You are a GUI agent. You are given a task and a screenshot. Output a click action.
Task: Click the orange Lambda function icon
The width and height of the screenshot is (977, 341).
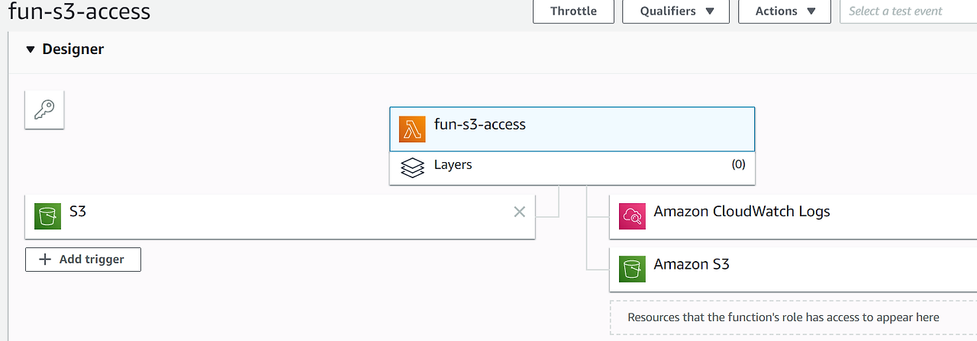[x=412, y=129]
